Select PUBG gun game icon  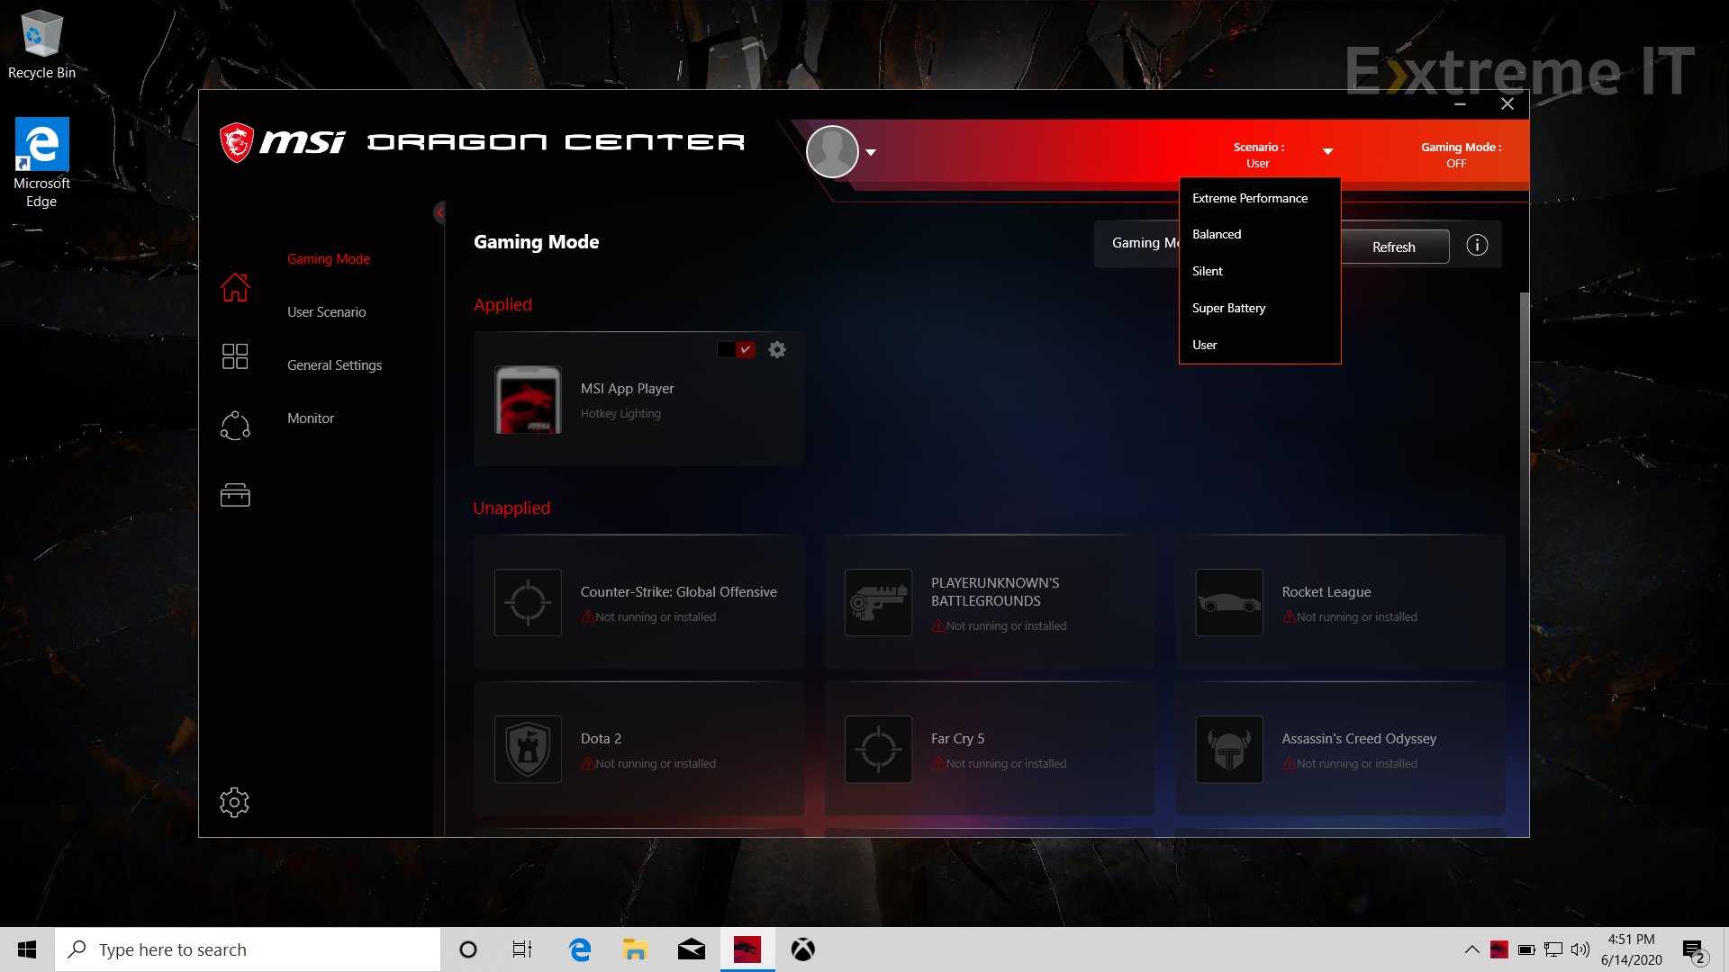[878, 602]
